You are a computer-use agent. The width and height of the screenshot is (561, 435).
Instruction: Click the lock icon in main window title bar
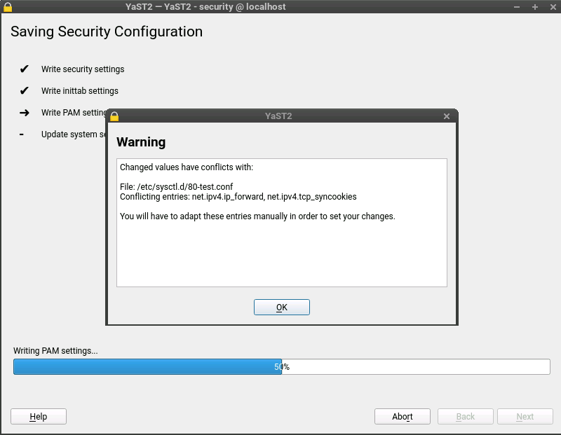(x=8, y=6)
